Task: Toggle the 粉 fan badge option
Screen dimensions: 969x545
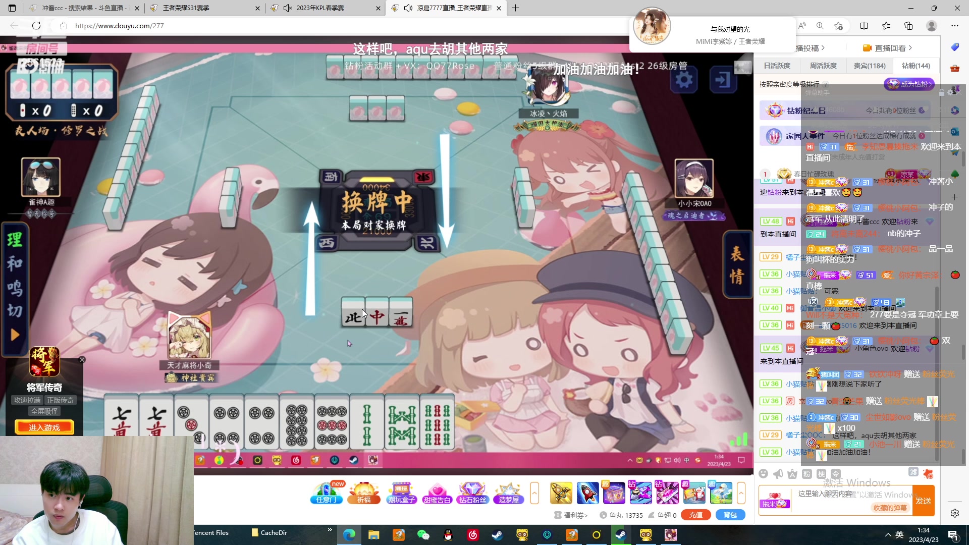Action: pyautogui.click(x=806, y=474)
